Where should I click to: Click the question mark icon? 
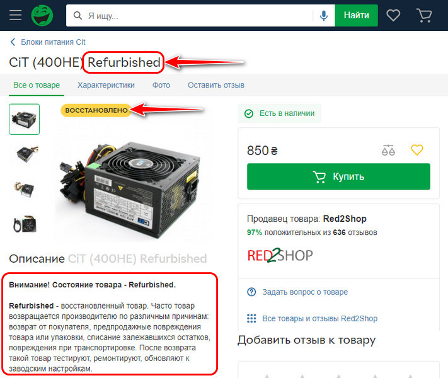[251, 292]
